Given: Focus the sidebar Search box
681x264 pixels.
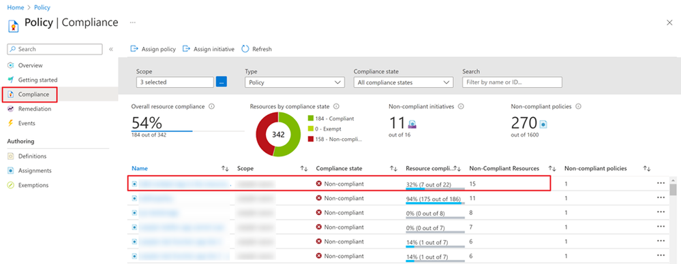Looking at the screenshot, I should point(55,49).
